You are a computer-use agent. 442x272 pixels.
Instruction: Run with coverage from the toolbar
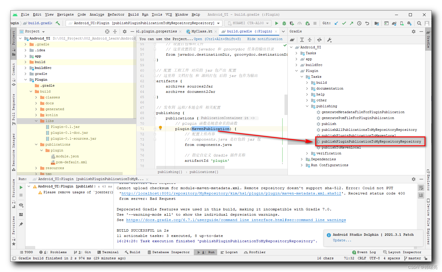(x=292, y=23)
